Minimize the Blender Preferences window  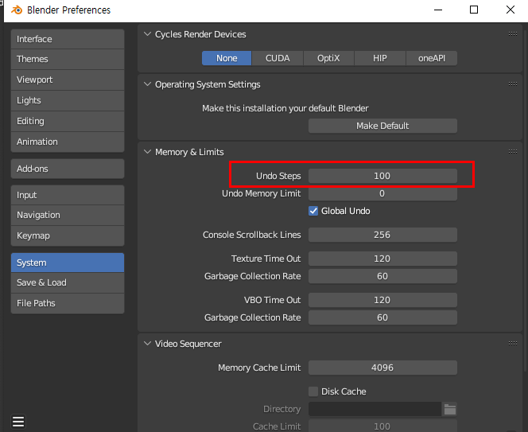point(438,10)
